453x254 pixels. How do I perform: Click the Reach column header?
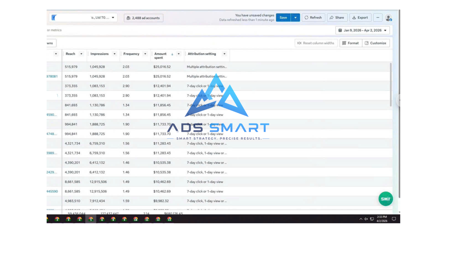point(70,54)
